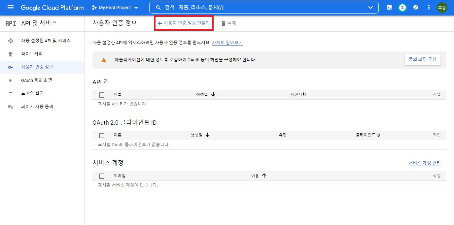
Task: Focus the product and resource search field
Action: coord(264,8)
